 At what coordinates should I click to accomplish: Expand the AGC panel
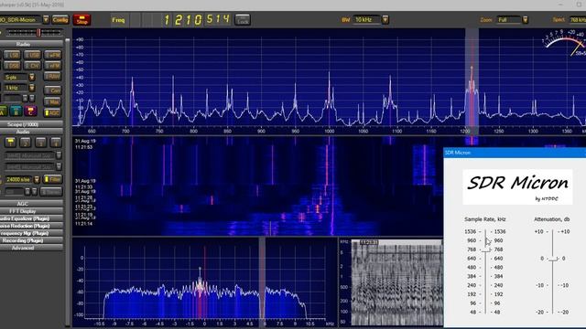tap(31, 204)
